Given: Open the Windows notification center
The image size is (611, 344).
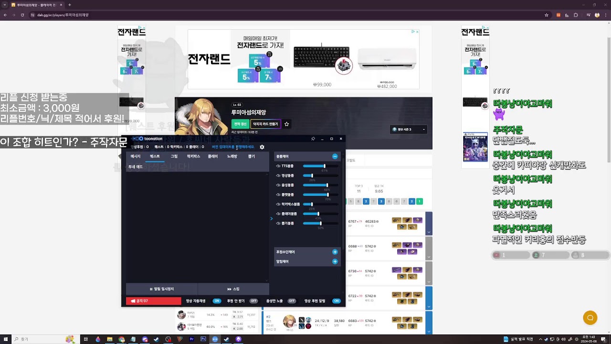Looking at the screenshot, I should point(605,339).
